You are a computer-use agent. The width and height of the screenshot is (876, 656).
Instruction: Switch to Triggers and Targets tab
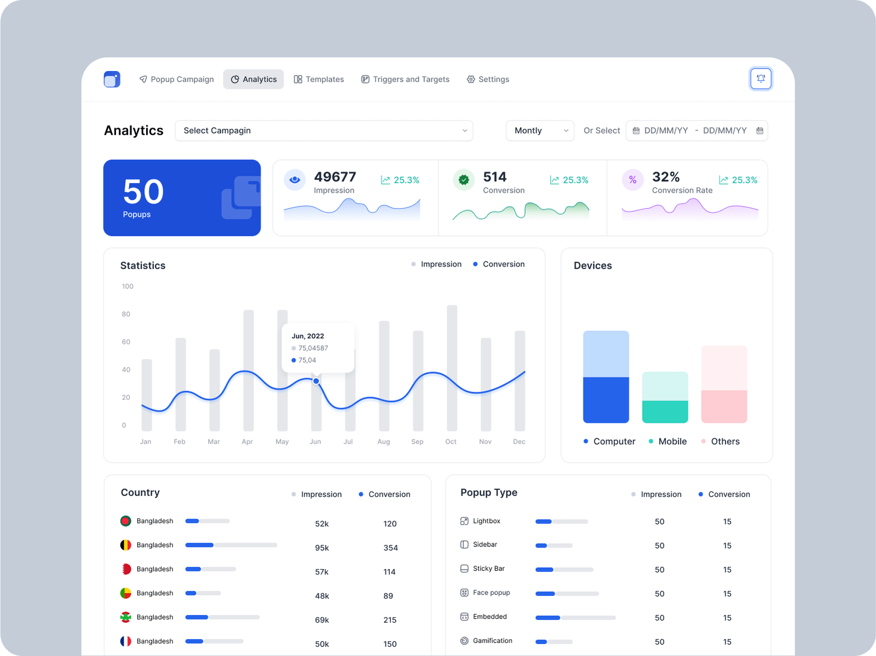click(405, 79)
